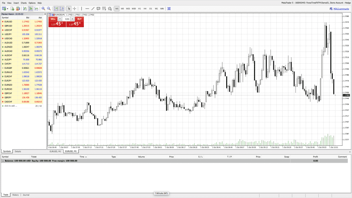Toggle the M5 timeframe button

(x=122, y=8)
